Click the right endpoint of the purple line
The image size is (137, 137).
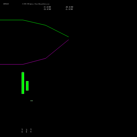[68, 40]
